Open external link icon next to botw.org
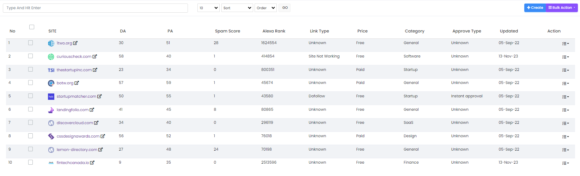Screen dimensions: 580x176 [77, 83]
